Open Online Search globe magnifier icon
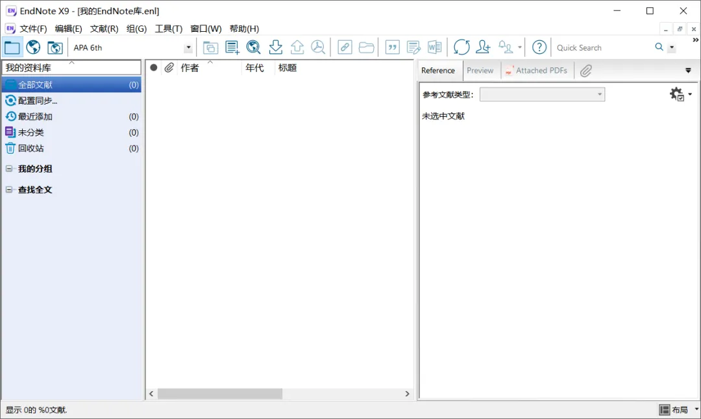 (x=254, y=47)
